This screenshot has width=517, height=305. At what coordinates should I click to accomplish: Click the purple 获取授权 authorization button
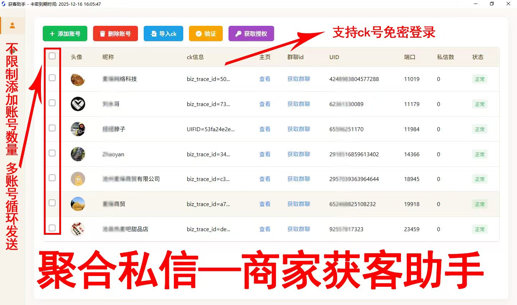coord(251,34)
